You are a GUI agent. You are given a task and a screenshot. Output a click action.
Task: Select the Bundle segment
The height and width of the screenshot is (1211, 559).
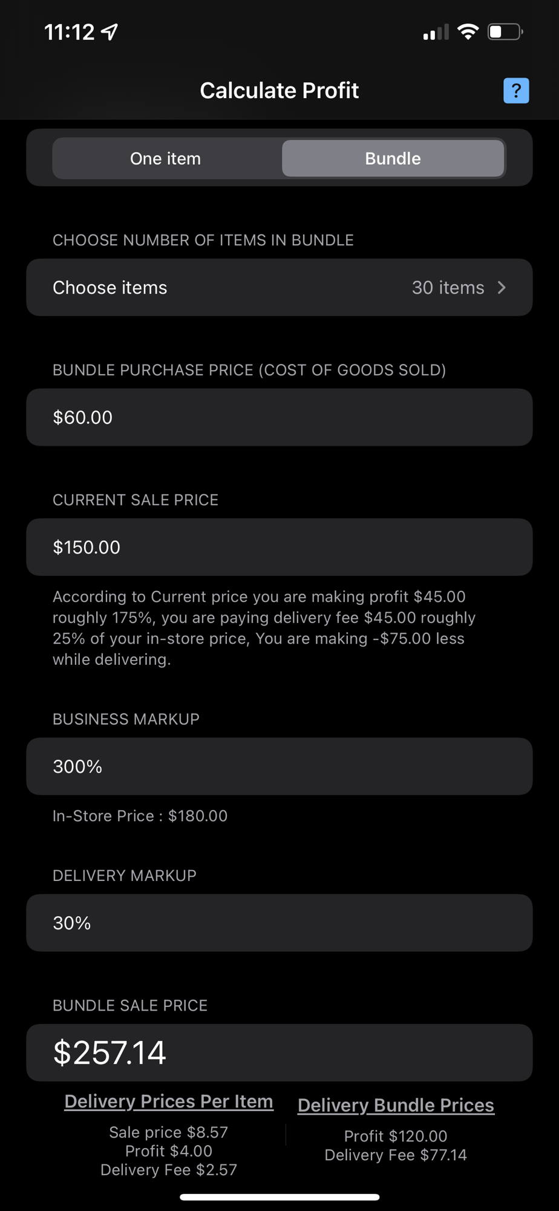[393, 159]
